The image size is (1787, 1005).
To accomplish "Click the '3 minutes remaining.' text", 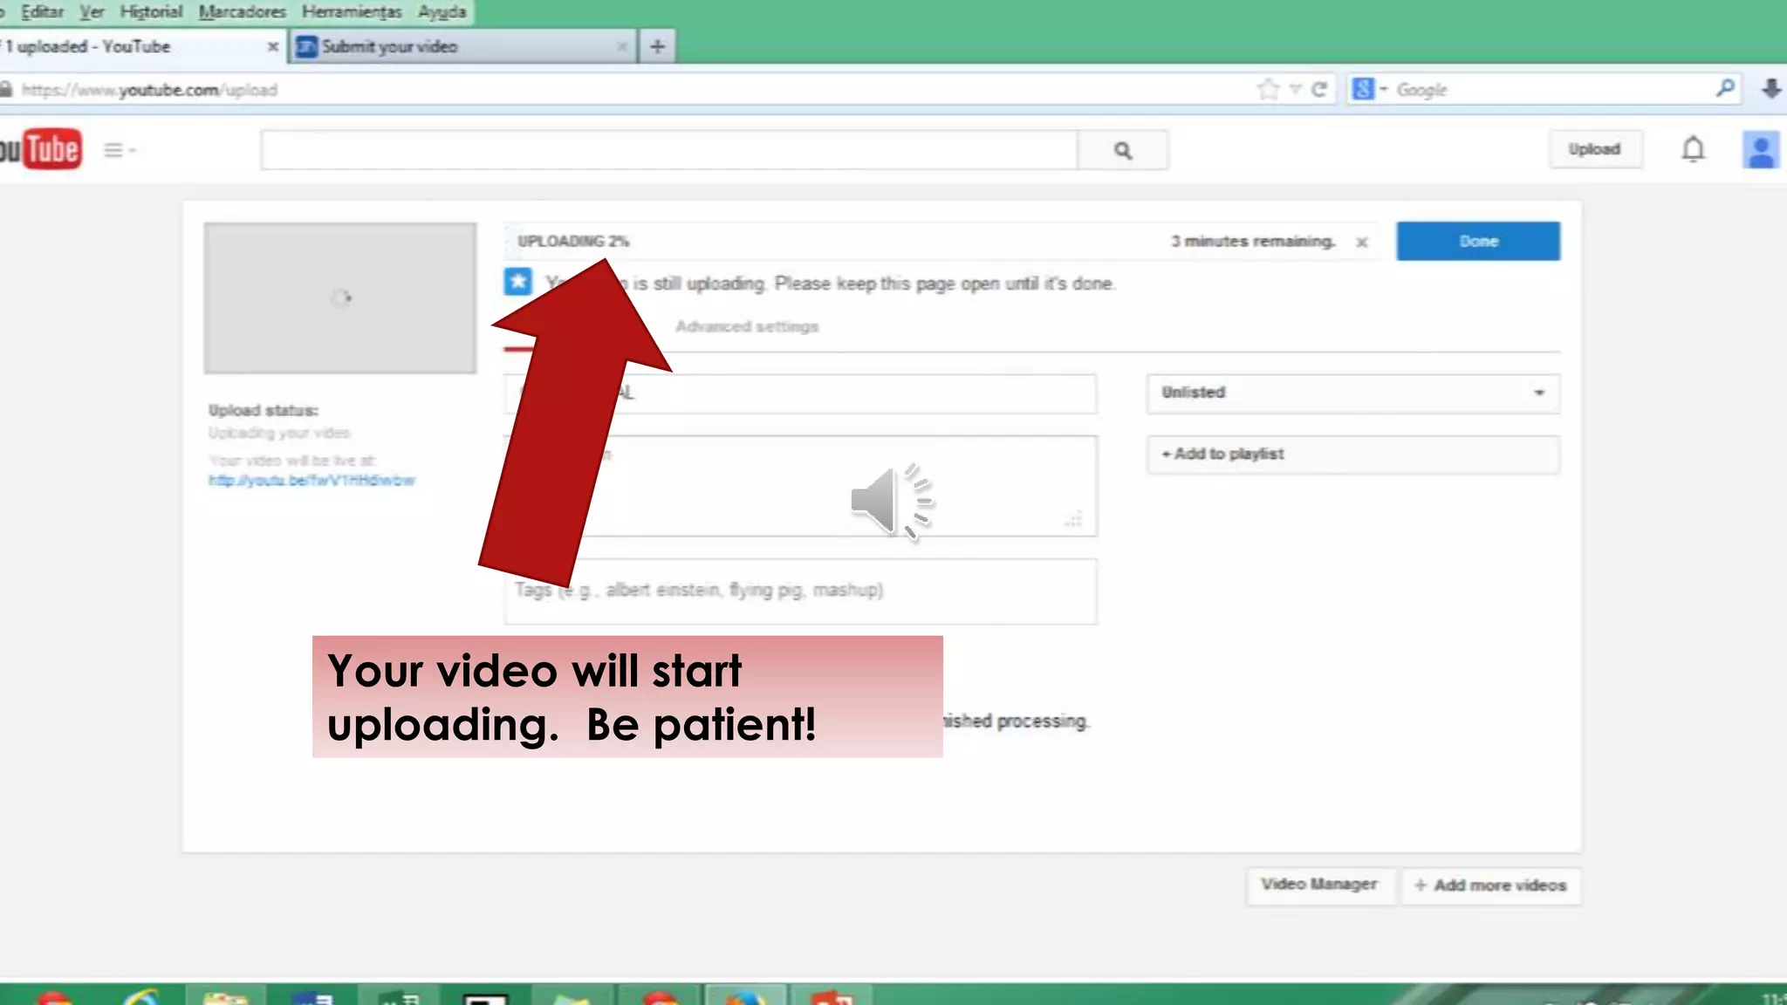I will [x=1253, y=241].
